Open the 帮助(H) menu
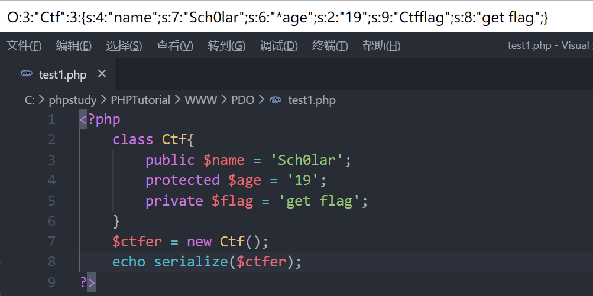The width and height of the screenshot is (593, 296). (x=381, y=45)
